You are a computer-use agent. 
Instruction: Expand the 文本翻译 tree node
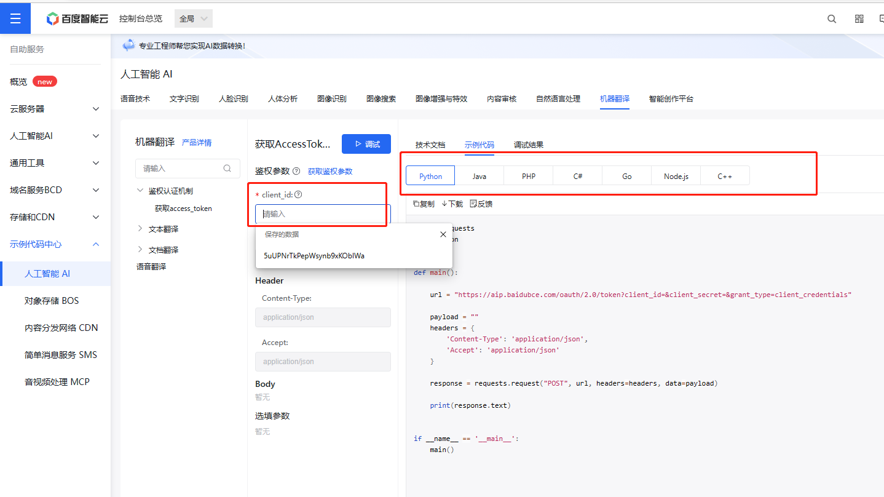[140, 229]
